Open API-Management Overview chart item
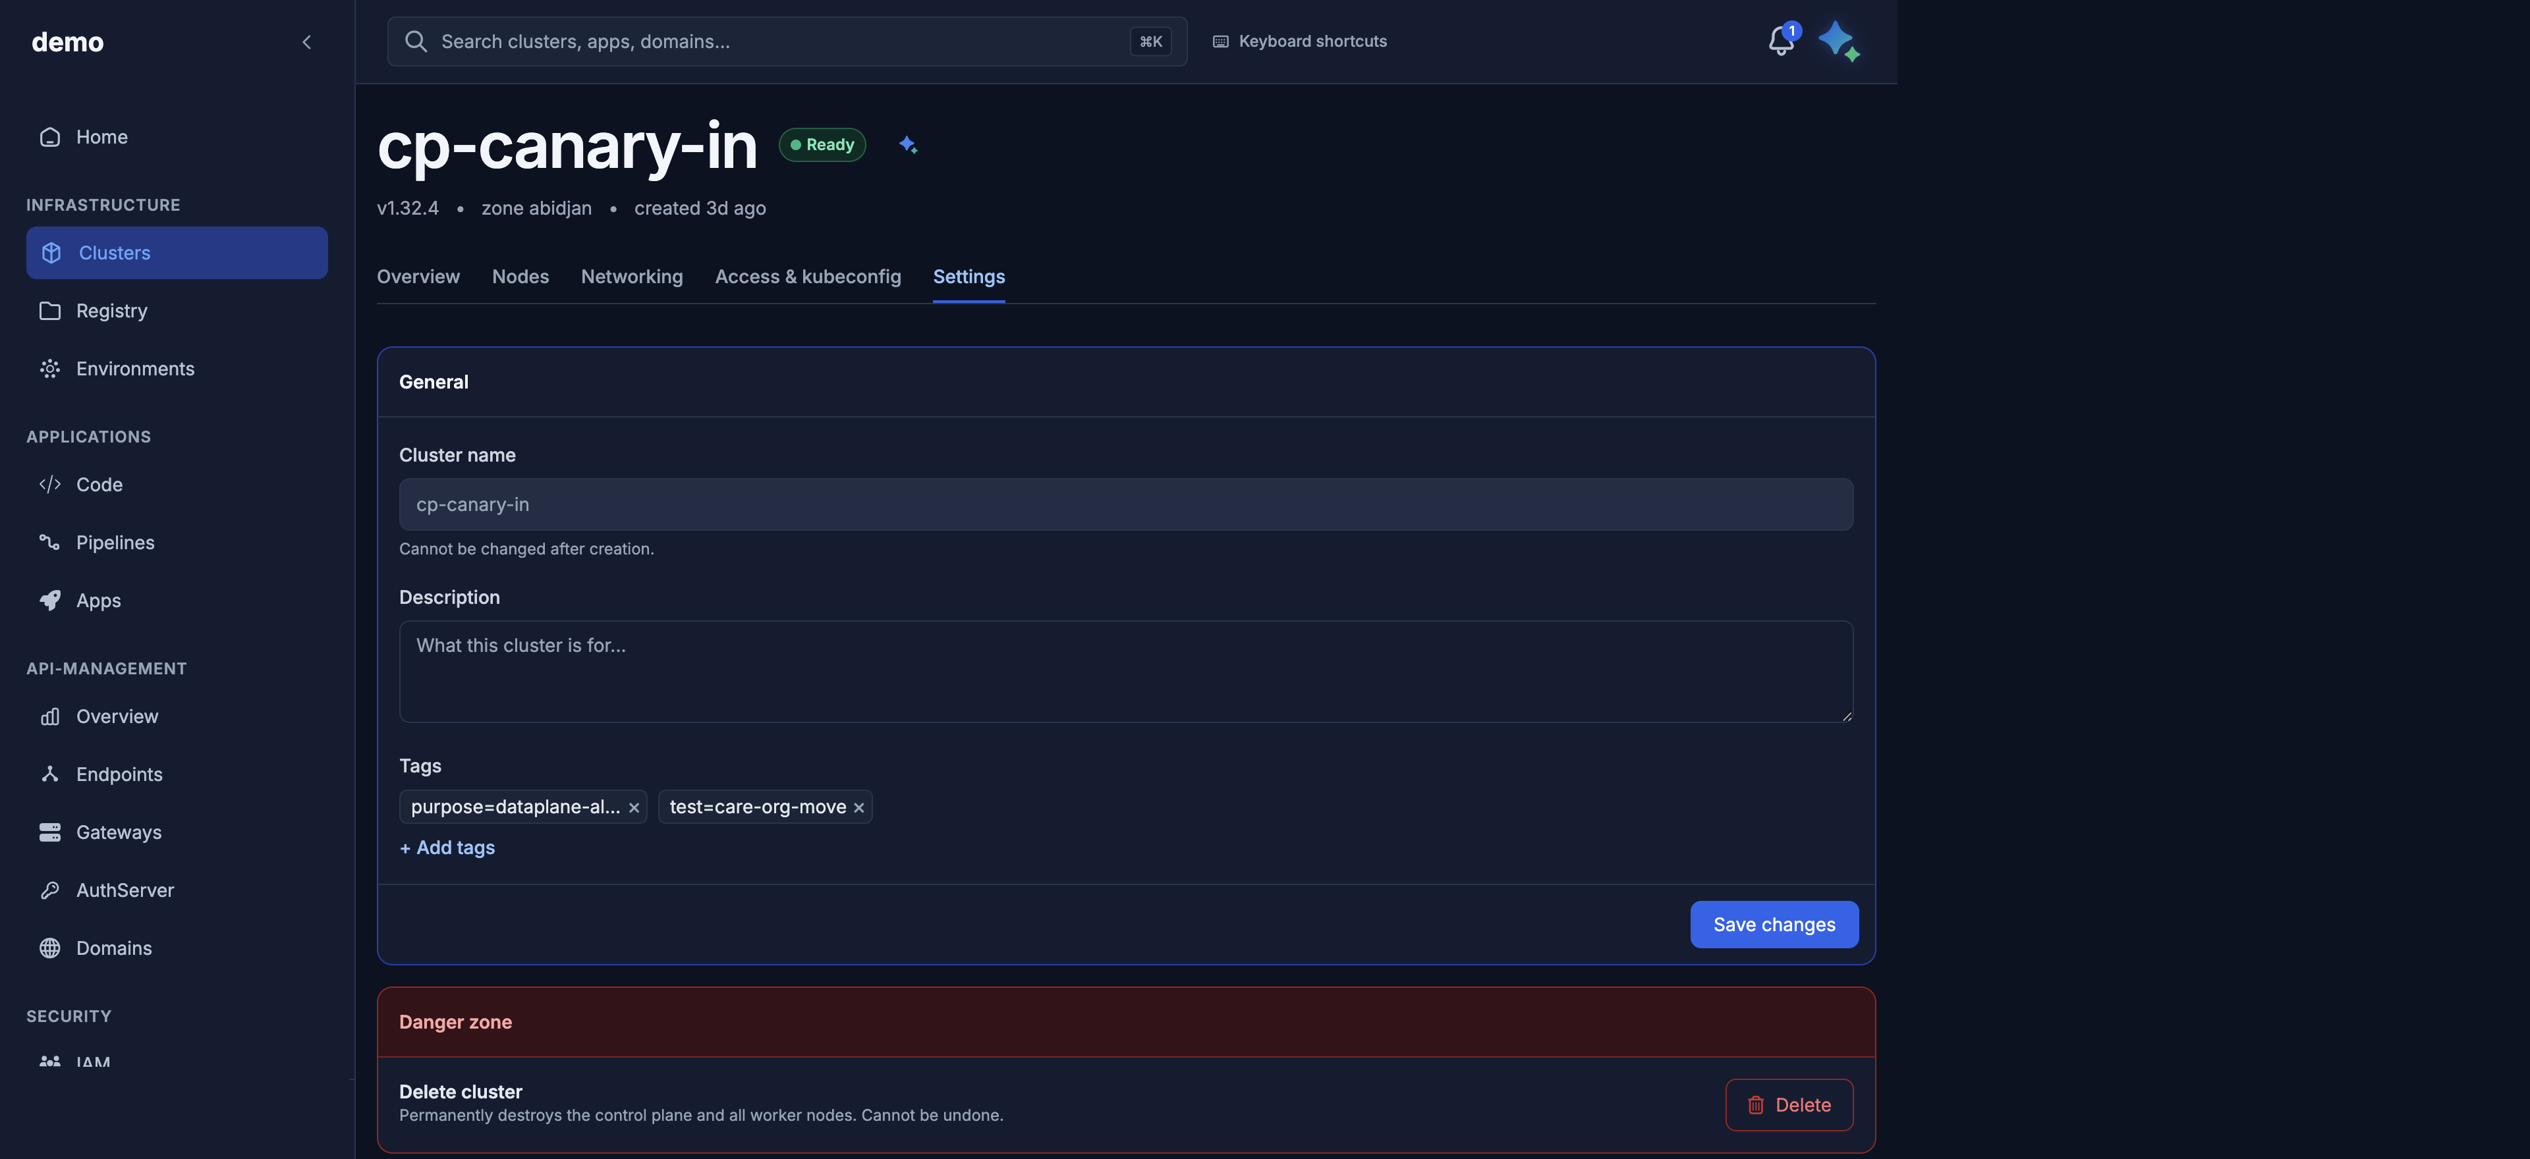Viewport: 2530px width, 1159px height. pyautogui.click(x=177, y=716)
